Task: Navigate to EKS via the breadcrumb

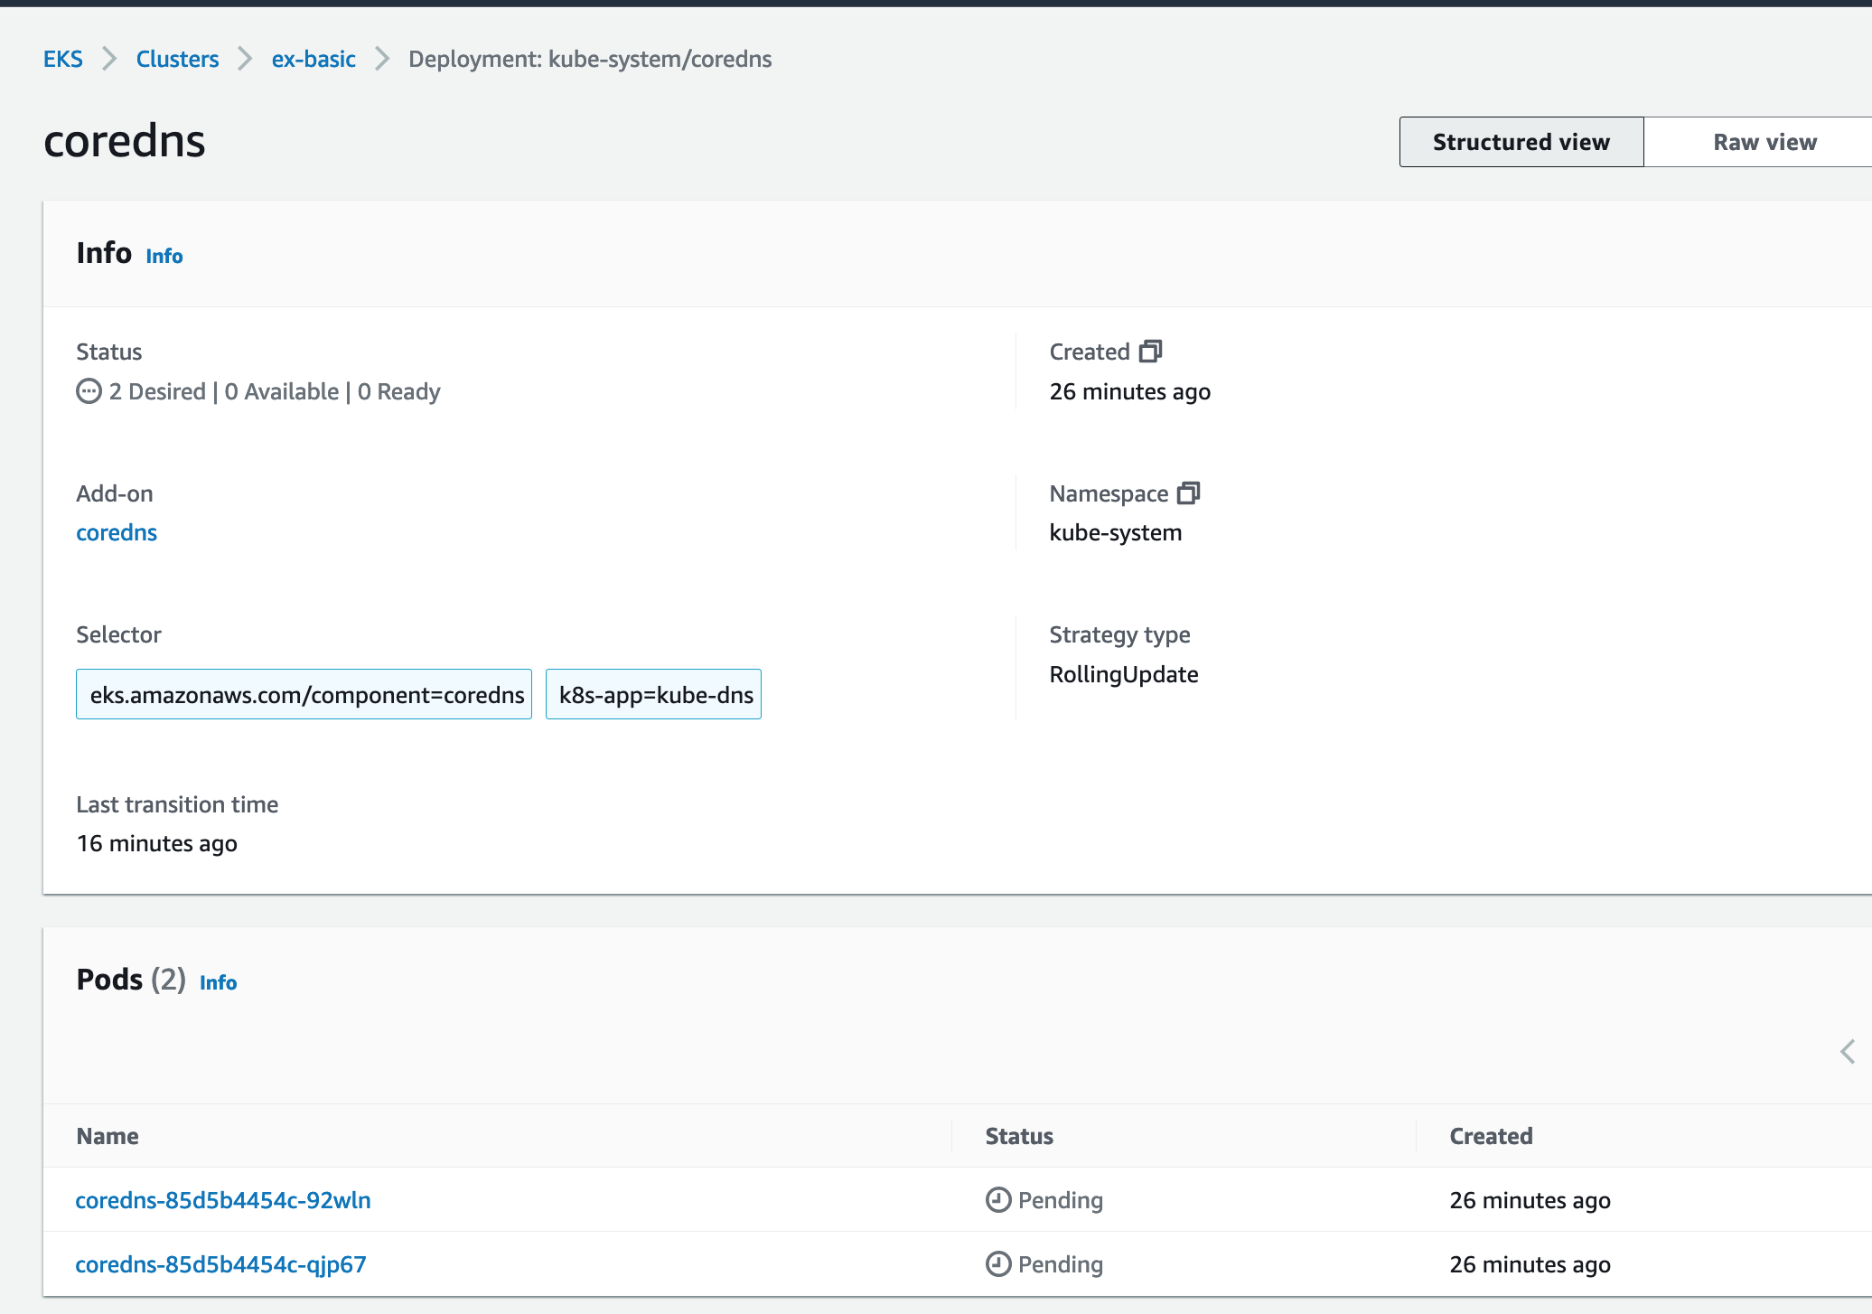Action: pos(62,58)
